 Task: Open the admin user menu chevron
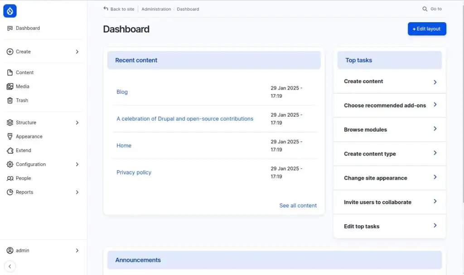tap(77, 251)
